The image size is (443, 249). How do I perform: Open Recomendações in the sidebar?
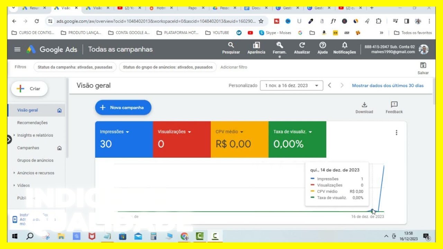33,123
